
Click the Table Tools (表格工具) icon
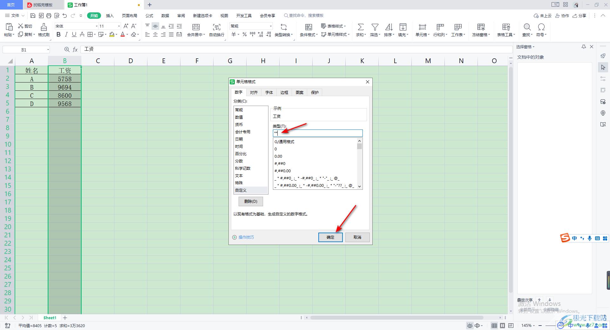[x=506, y=27]
